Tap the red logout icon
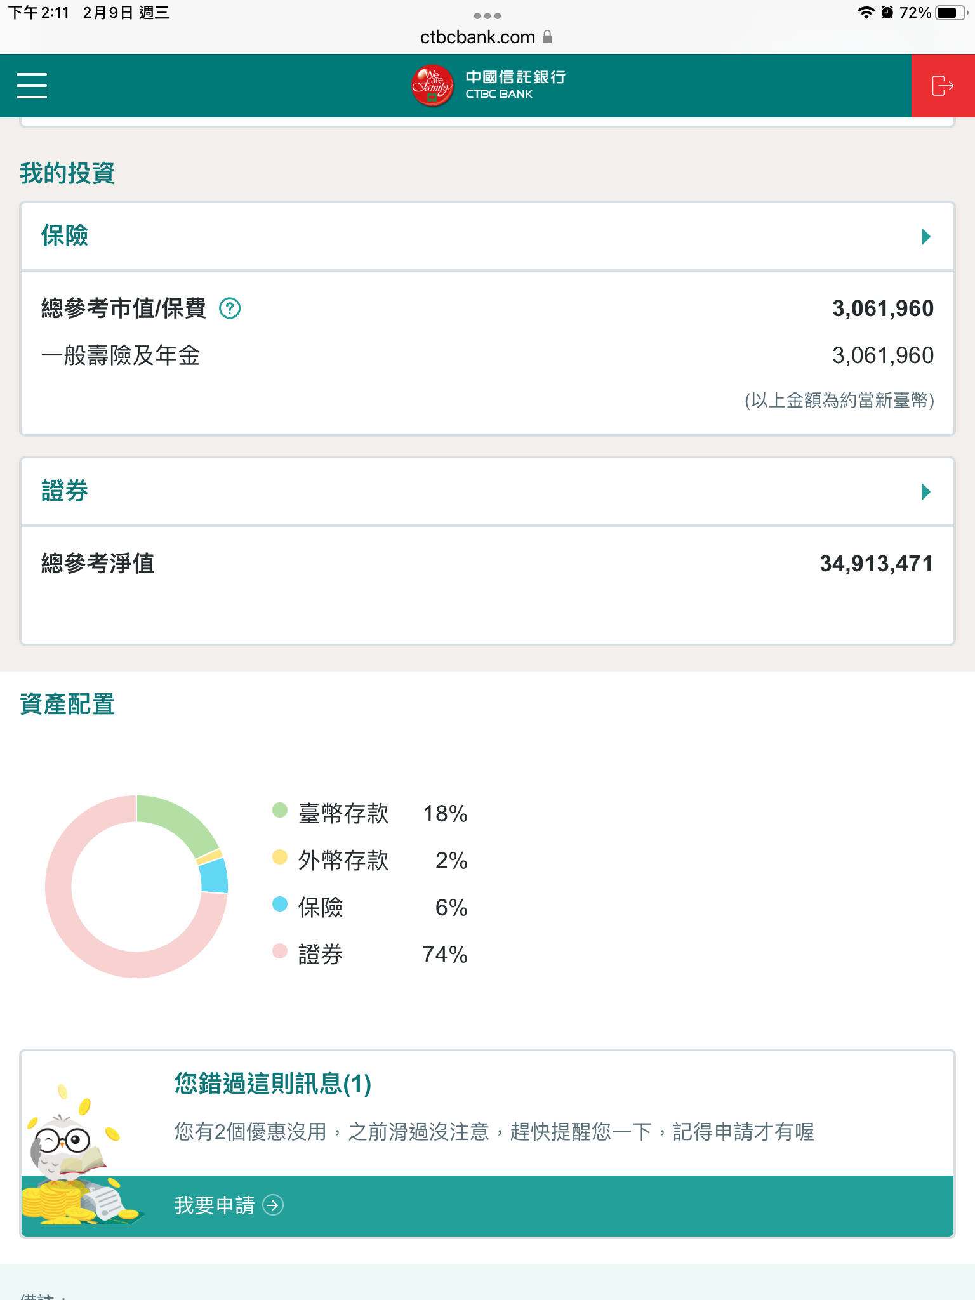Image resolution: width=975 pixels, height=1300 pixels. [943, 86]
